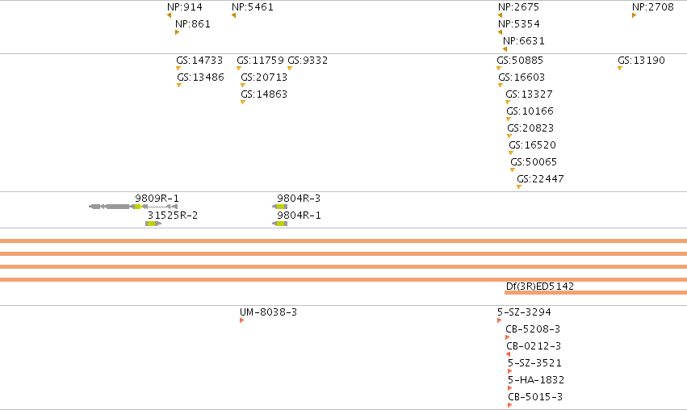
Task: Click the GS:13327 insertion label
Action: click(x=529, y=94)
